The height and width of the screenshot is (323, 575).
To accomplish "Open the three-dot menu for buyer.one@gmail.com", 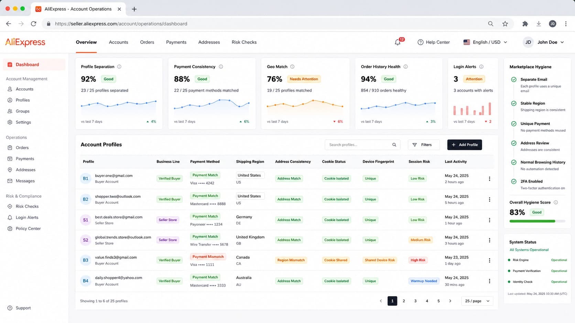I will pyautogui.click(x=489, y=178).
